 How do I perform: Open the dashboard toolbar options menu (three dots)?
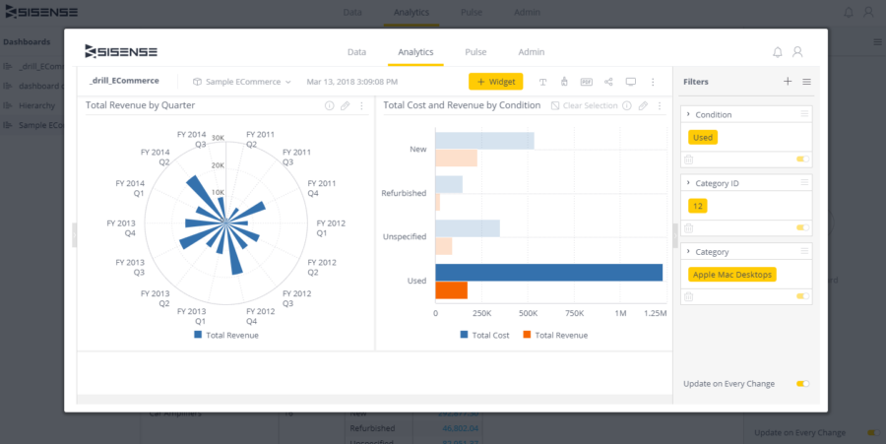653,82
